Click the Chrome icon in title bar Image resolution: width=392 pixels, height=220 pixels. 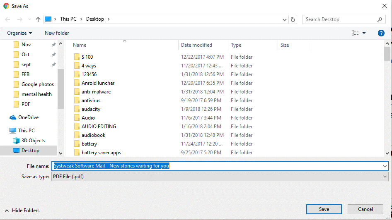(x=6, y=6)
